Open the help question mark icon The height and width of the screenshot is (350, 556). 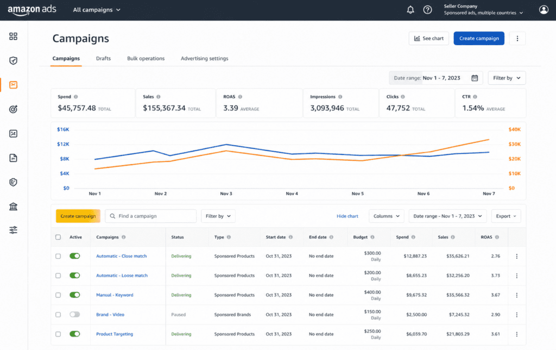coord(428,10)
